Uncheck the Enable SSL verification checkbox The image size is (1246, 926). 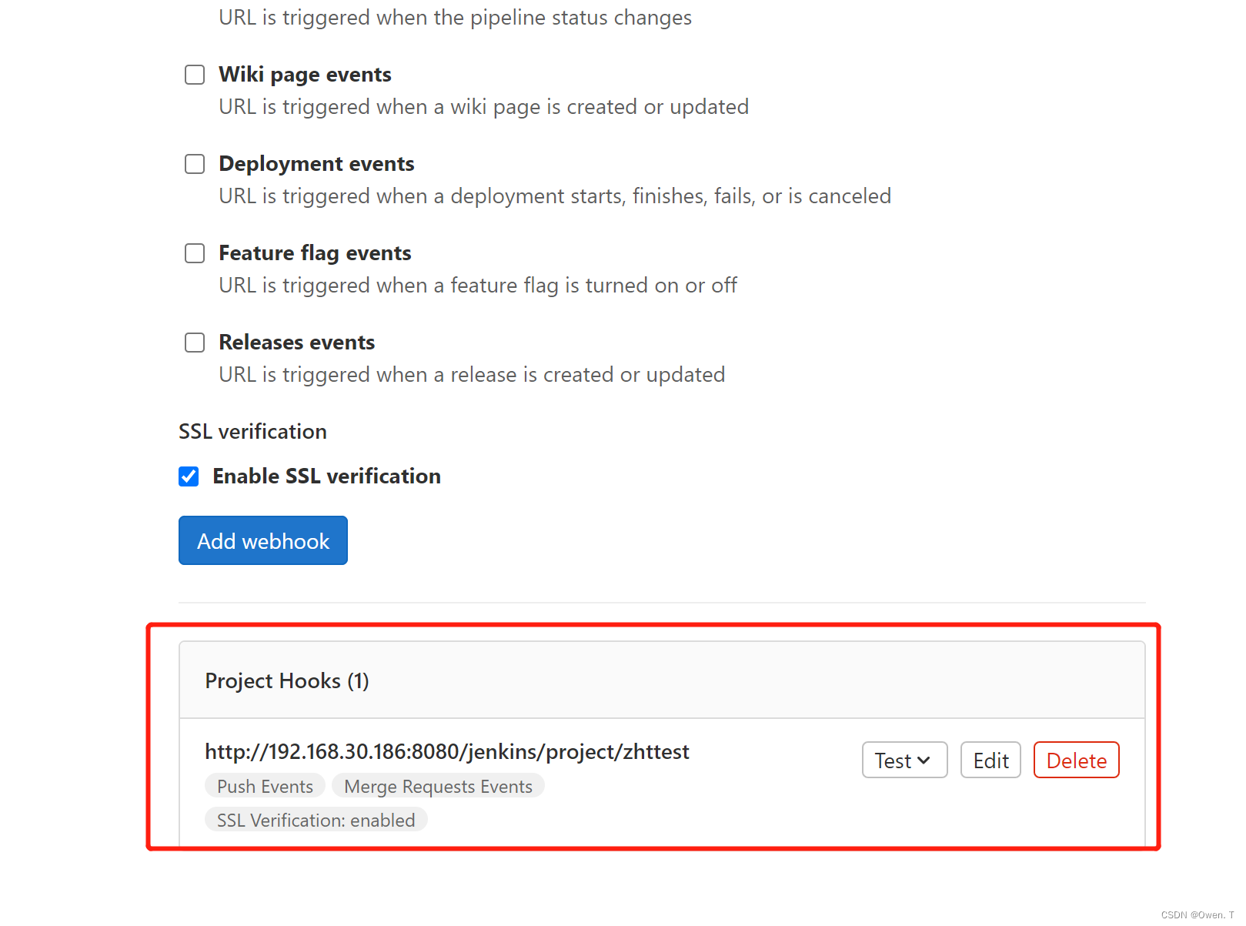[x=189, y=476]
